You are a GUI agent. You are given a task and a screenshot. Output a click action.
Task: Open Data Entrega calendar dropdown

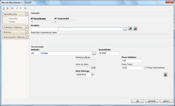[x=93, y=75]
